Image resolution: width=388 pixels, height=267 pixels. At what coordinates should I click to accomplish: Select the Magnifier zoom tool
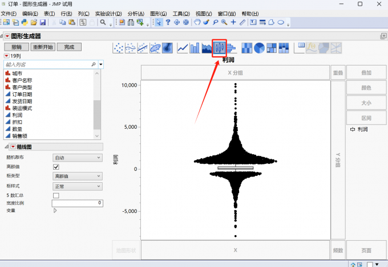point(224,22)
